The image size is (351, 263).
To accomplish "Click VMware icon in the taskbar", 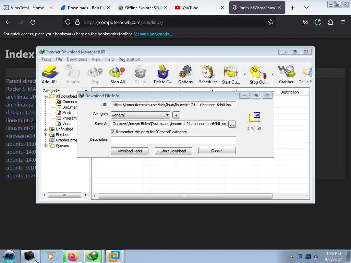I will (114, 256).
